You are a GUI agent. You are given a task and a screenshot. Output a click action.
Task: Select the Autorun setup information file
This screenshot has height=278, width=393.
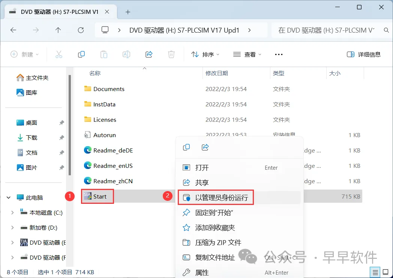pyautogui.click(x=100, y=135)
